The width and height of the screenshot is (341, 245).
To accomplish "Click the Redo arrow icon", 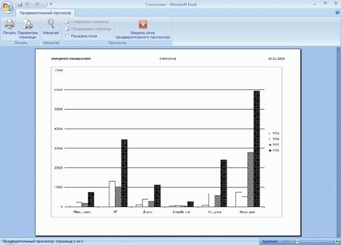I will coord(38,4).
